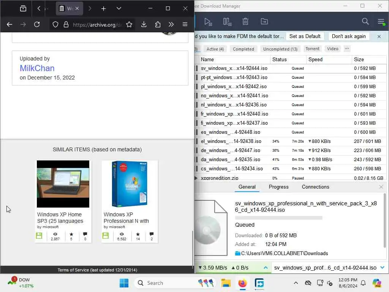Viewport: 389px width, 292px height.
Task: Open File Explorer from the taskbar
Action: (226, 283)
